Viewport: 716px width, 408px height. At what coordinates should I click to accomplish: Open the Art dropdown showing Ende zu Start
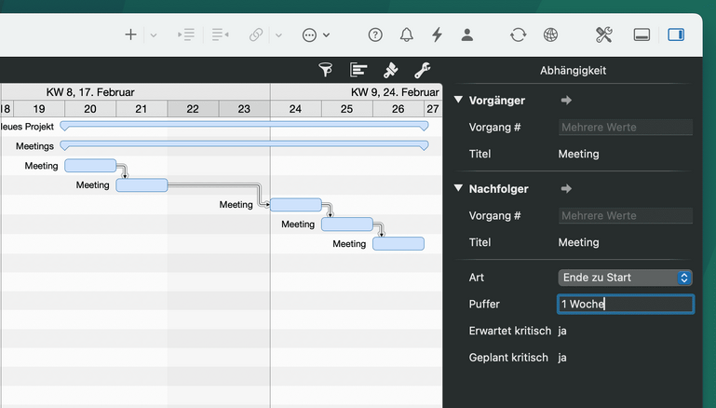(x=626, y=278)
